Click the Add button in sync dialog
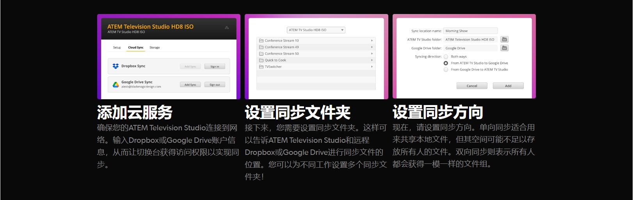This screenshot has width=633, height=200. click(508, 86)
